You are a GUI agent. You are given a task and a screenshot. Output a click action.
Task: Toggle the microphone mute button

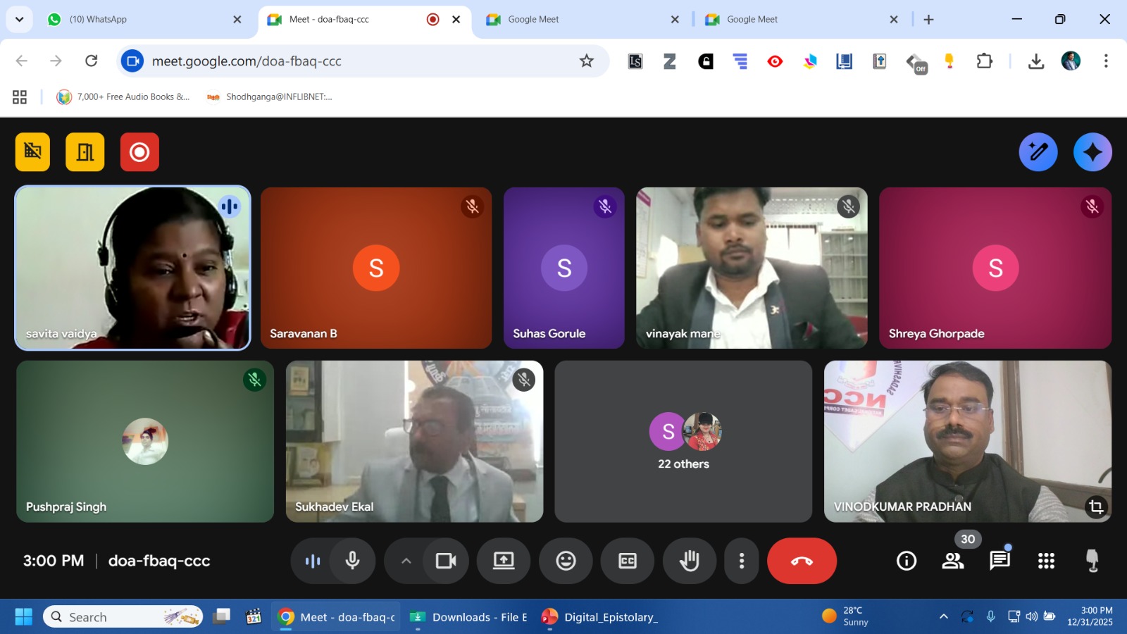click(x=353, y=561)
